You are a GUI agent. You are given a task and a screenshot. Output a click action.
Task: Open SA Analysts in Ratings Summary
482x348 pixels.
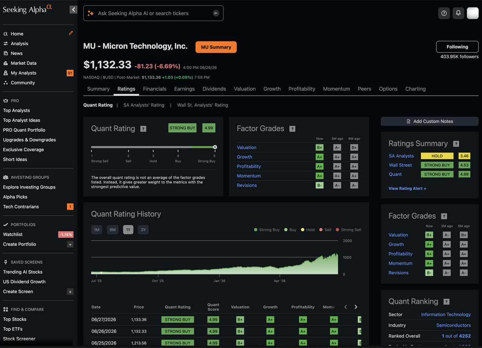coord(401,156)
